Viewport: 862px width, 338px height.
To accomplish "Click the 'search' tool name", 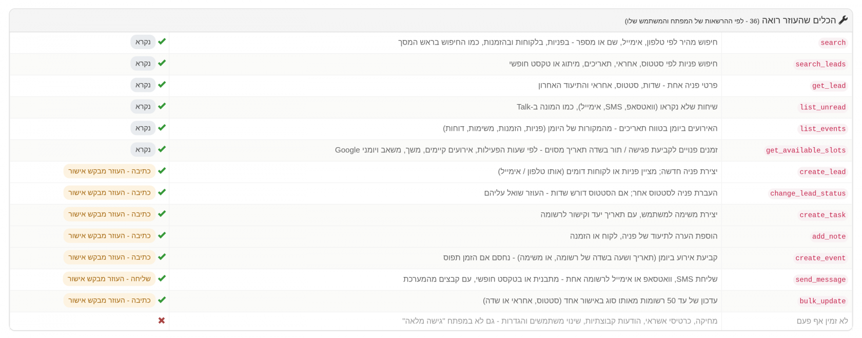I will pos(833,43).
